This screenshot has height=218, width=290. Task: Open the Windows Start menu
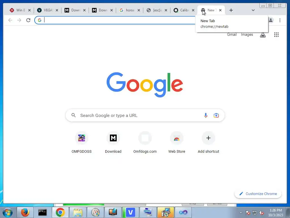point(8,212)
